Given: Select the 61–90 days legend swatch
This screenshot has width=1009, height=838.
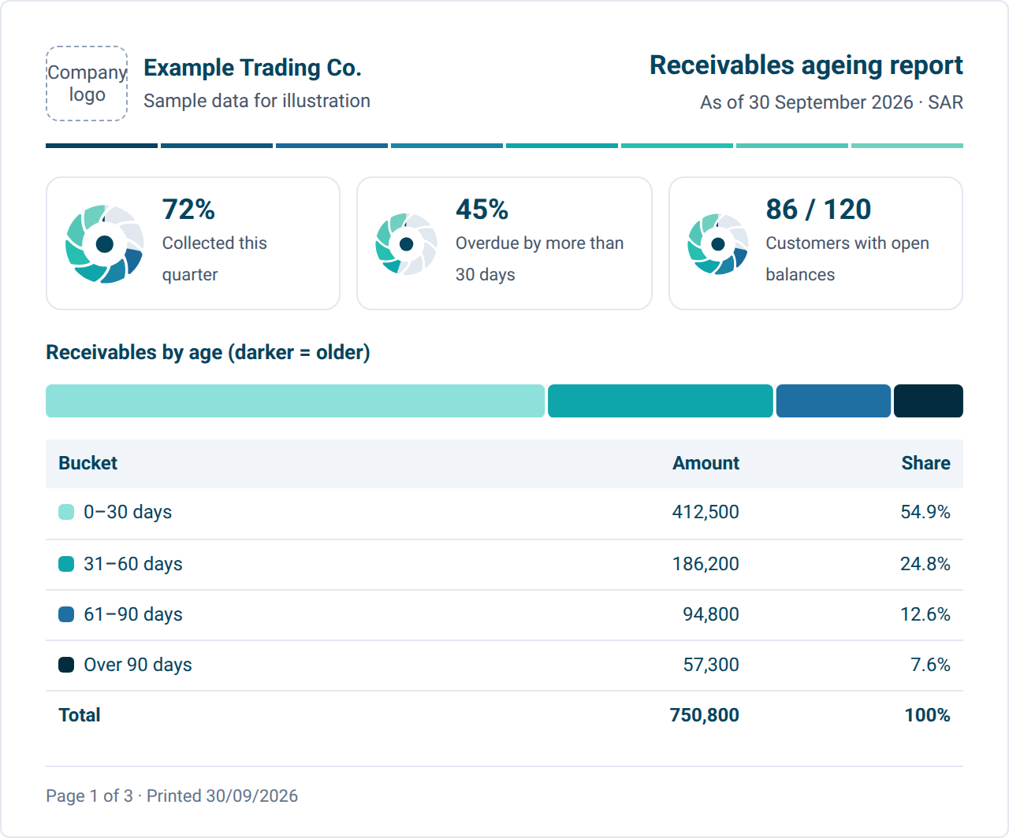Looking at the screenshot, I should click(x=66, y=614).
